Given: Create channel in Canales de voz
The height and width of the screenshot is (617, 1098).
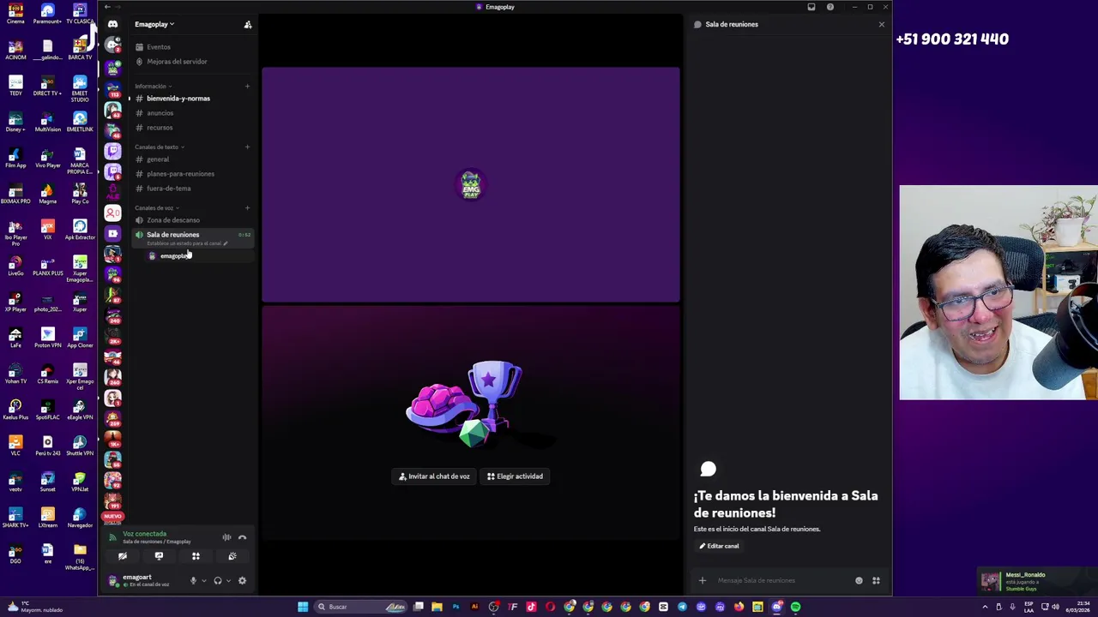Looking at the screenshot, I should [248, 207].
